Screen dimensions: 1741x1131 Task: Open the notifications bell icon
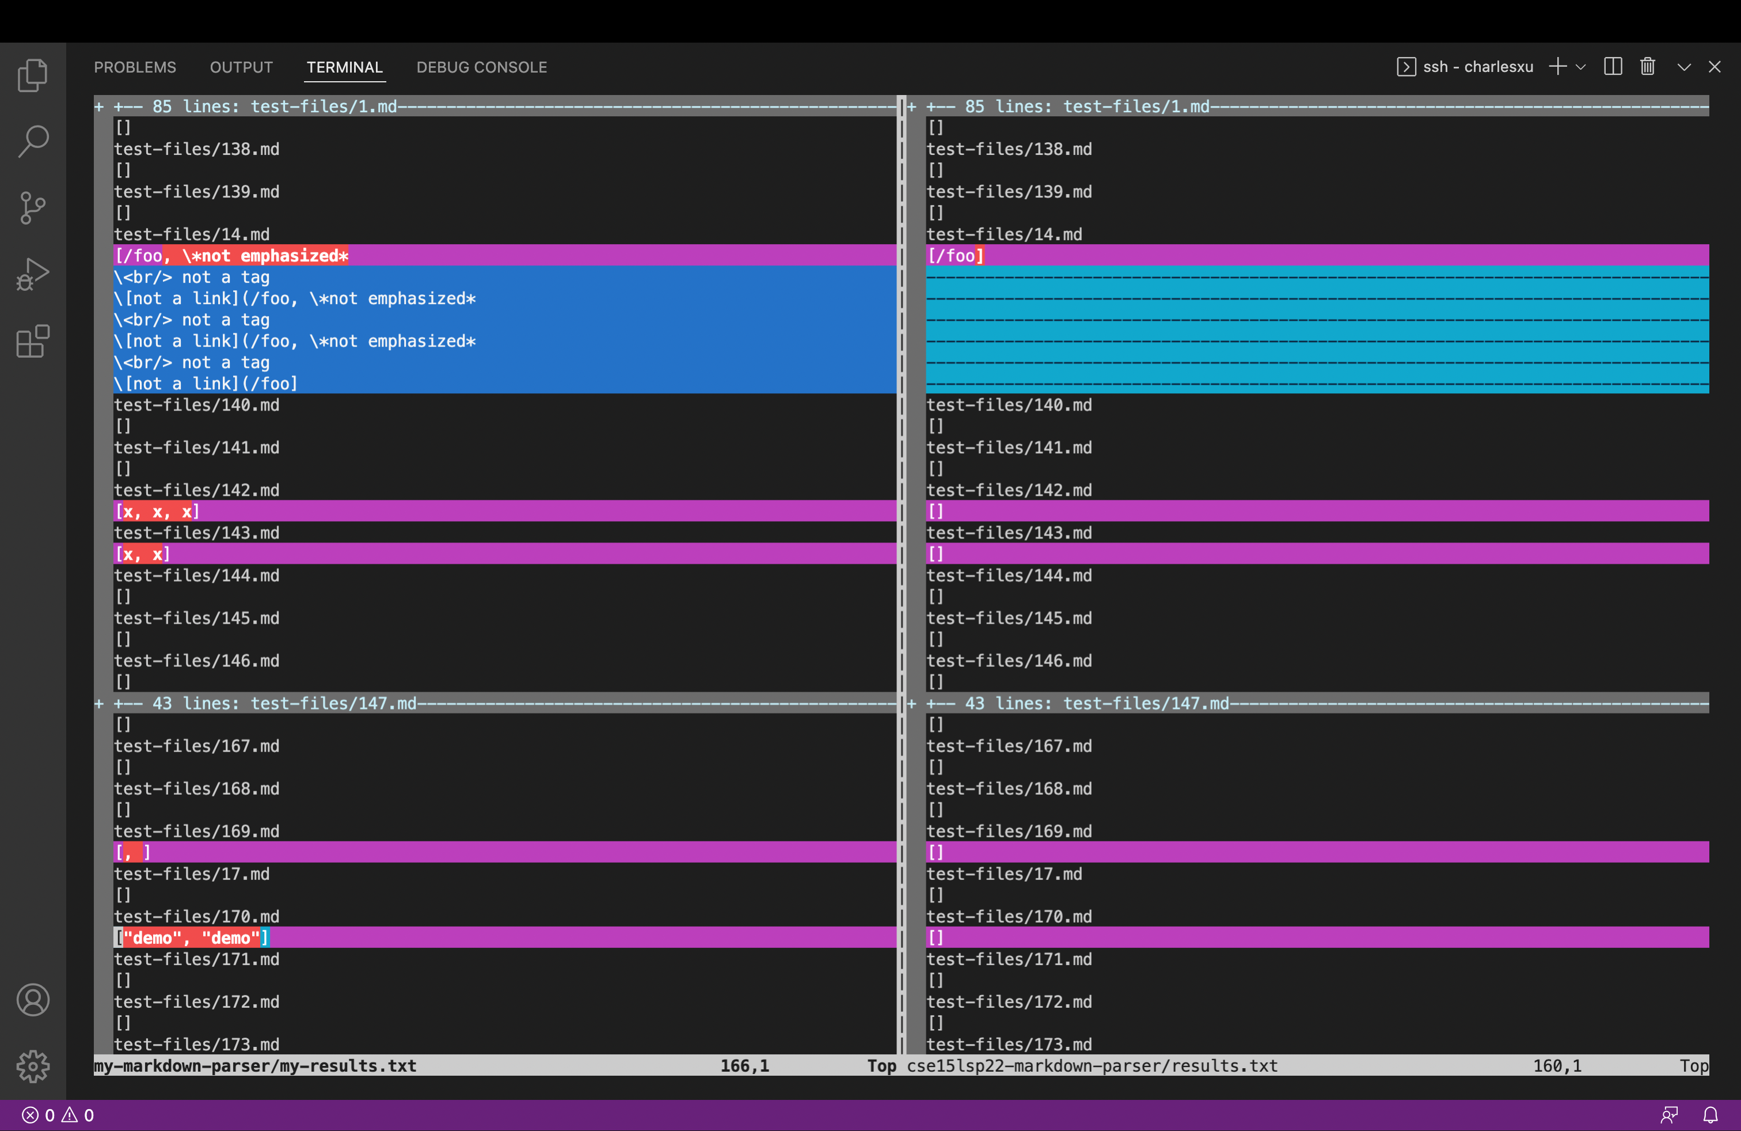[x=1710, y=1115]
